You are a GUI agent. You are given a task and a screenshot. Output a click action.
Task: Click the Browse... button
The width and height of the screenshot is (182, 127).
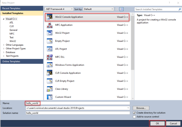click(141, 108)
